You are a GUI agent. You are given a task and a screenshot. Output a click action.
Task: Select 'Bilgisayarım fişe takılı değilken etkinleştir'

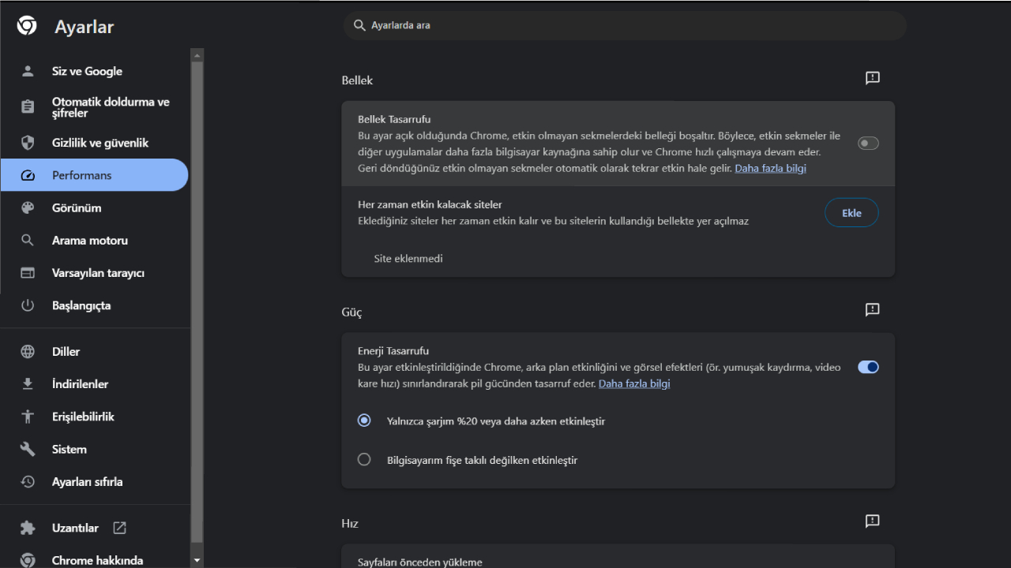pos(364,459)
